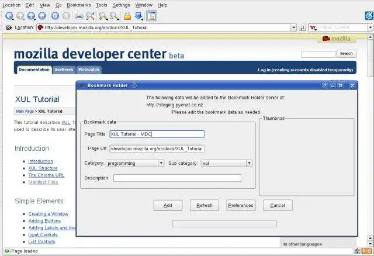
Task: Click the Description input field
Action: pos(177,178)
